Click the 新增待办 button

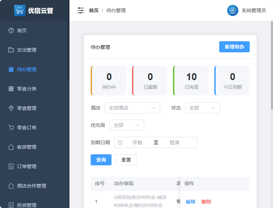(234, 47)
